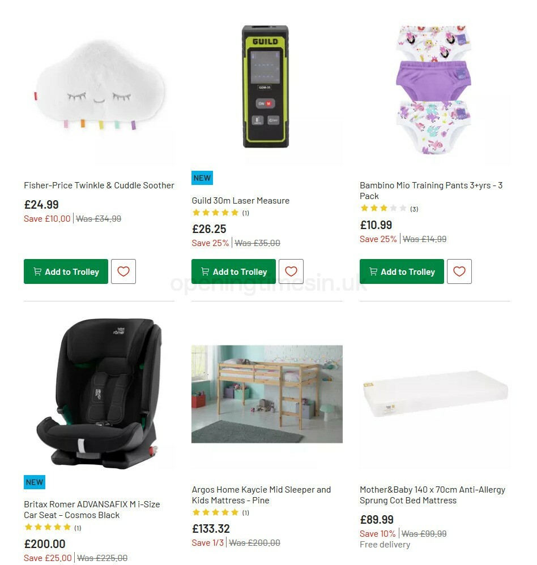
Task: Toggle the favourite heart on Guild Laser Measure
Action: tap(291, 271)
